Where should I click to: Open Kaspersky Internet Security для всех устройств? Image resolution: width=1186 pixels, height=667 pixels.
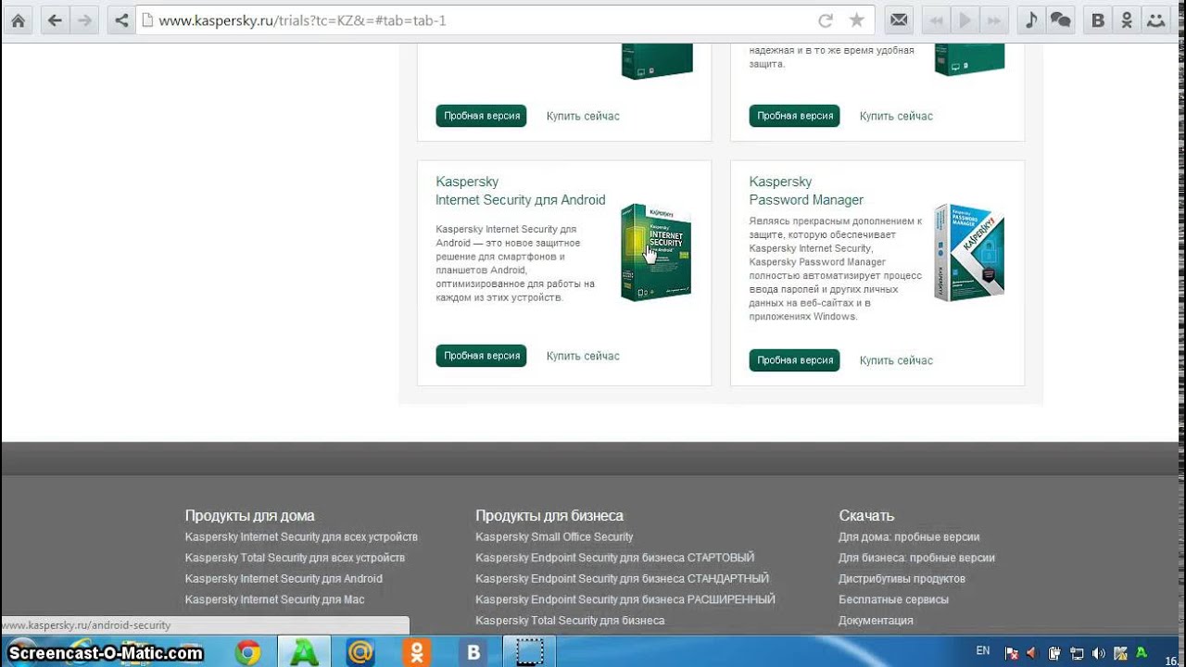pos(301,537)
